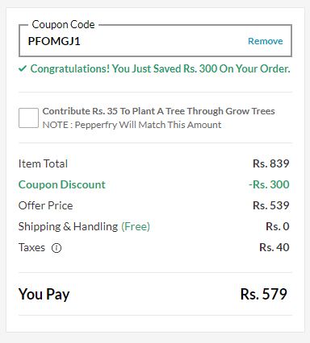Click the You Pay heading
The width and height of the screenshot is (310, 343).
44,294
